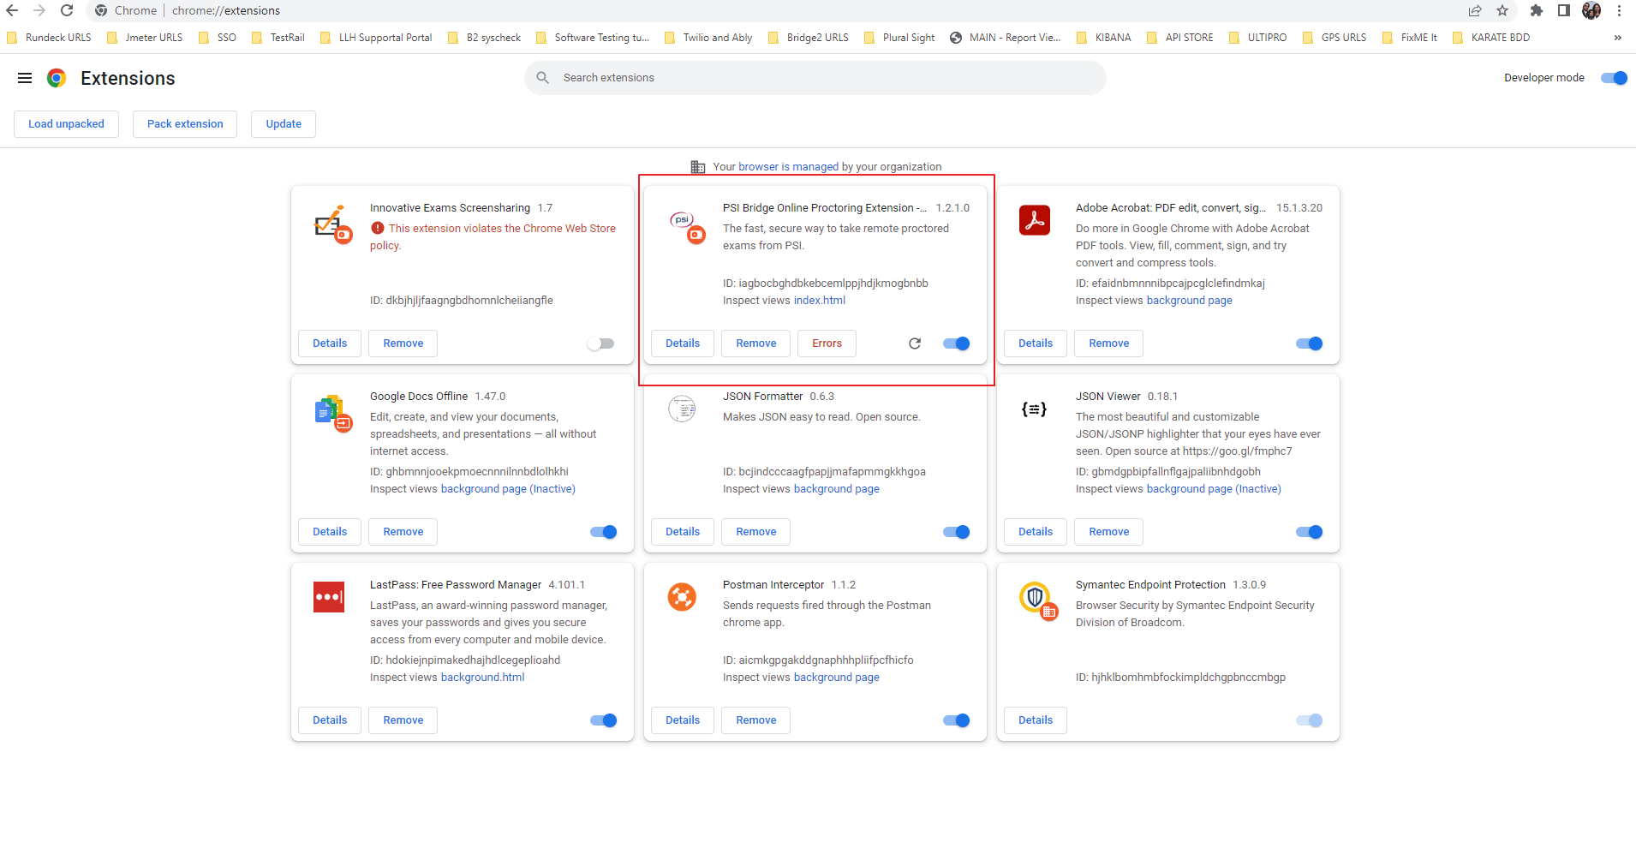Screen dimensions: 1636x854
Task: Click the Pack extension button
Action: [185, 124]
